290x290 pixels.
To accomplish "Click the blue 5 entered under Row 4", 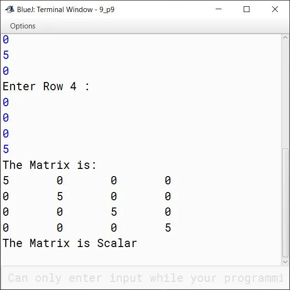I will click(x=6, y=150).
